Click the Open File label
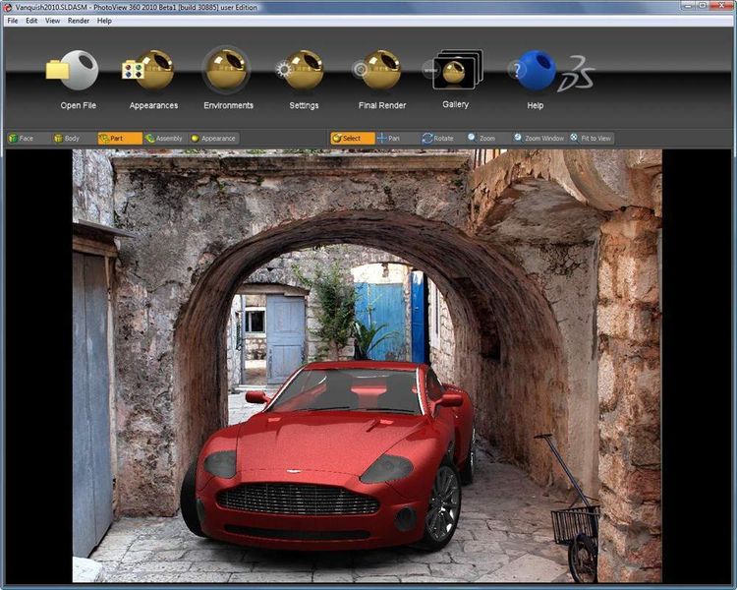This screenshot has height=590, width=737. (78, 105)
